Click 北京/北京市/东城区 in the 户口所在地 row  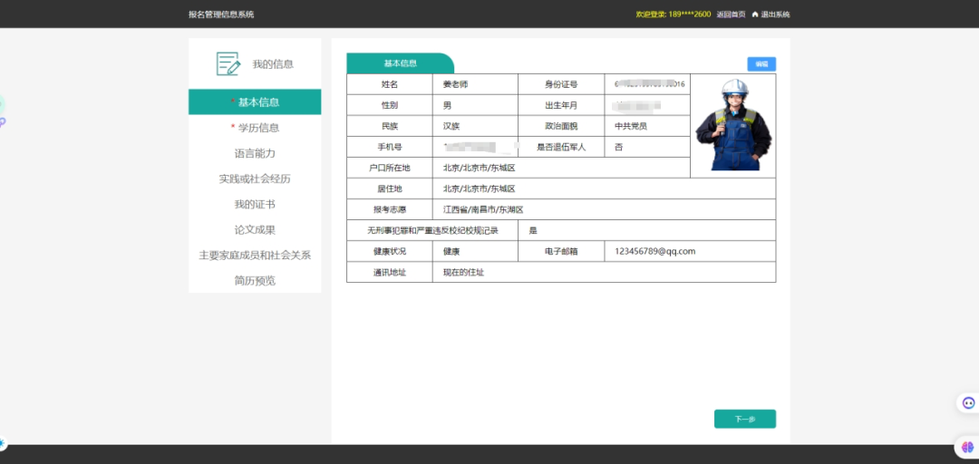(x=479, y=168)
